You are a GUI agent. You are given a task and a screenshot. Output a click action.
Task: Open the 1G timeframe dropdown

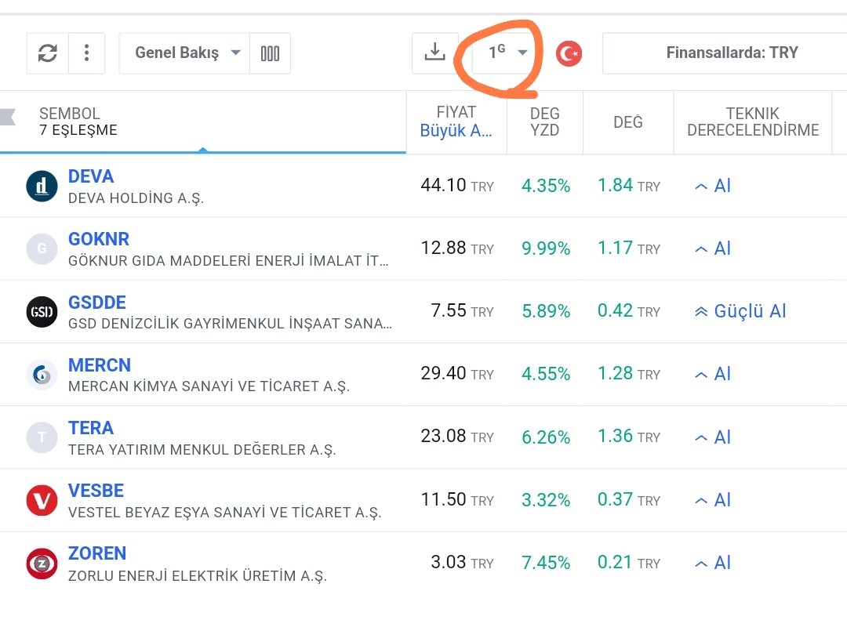coord(507,53)
